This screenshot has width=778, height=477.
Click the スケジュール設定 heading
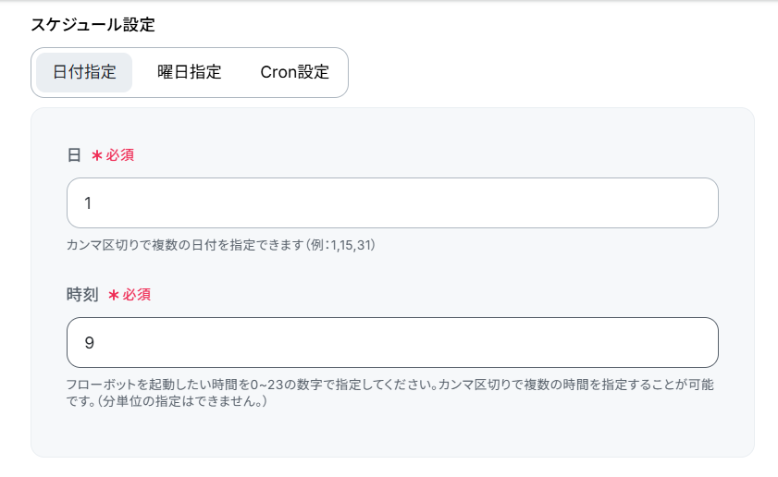[93, 25]
